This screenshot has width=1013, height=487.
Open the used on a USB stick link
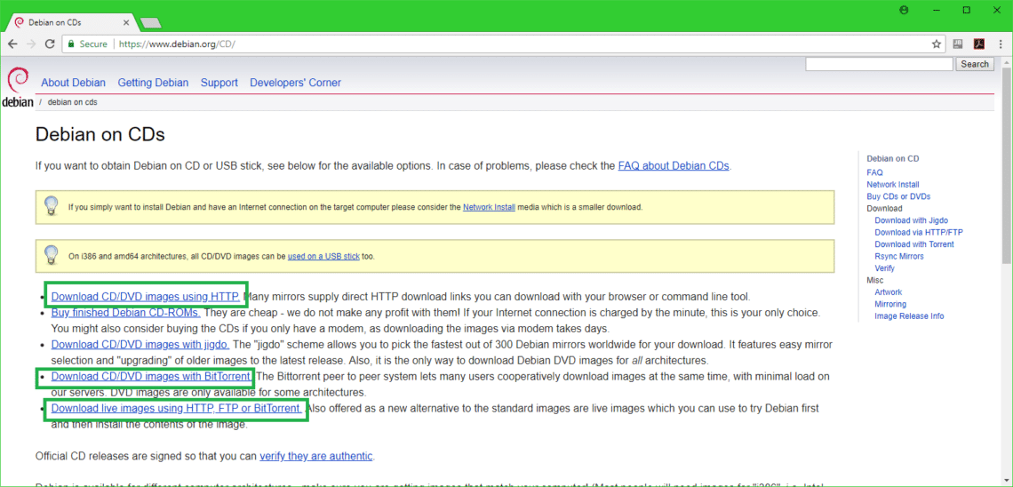point(323,256)
